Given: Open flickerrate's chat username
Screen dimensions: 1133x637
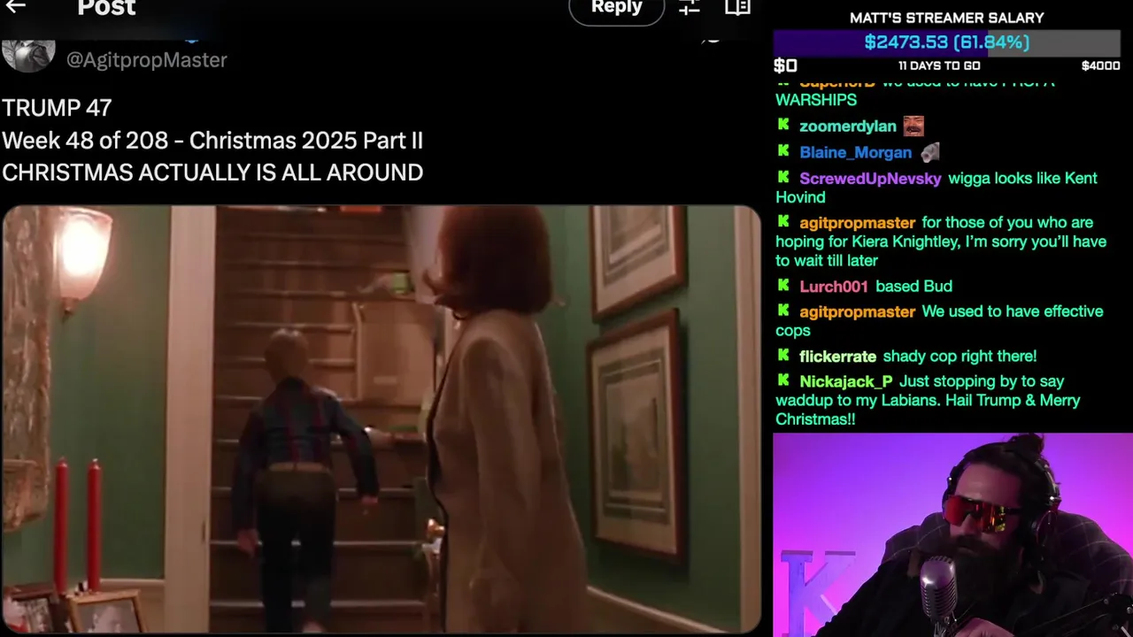Looking at the screenshot, I should point(837,357).
